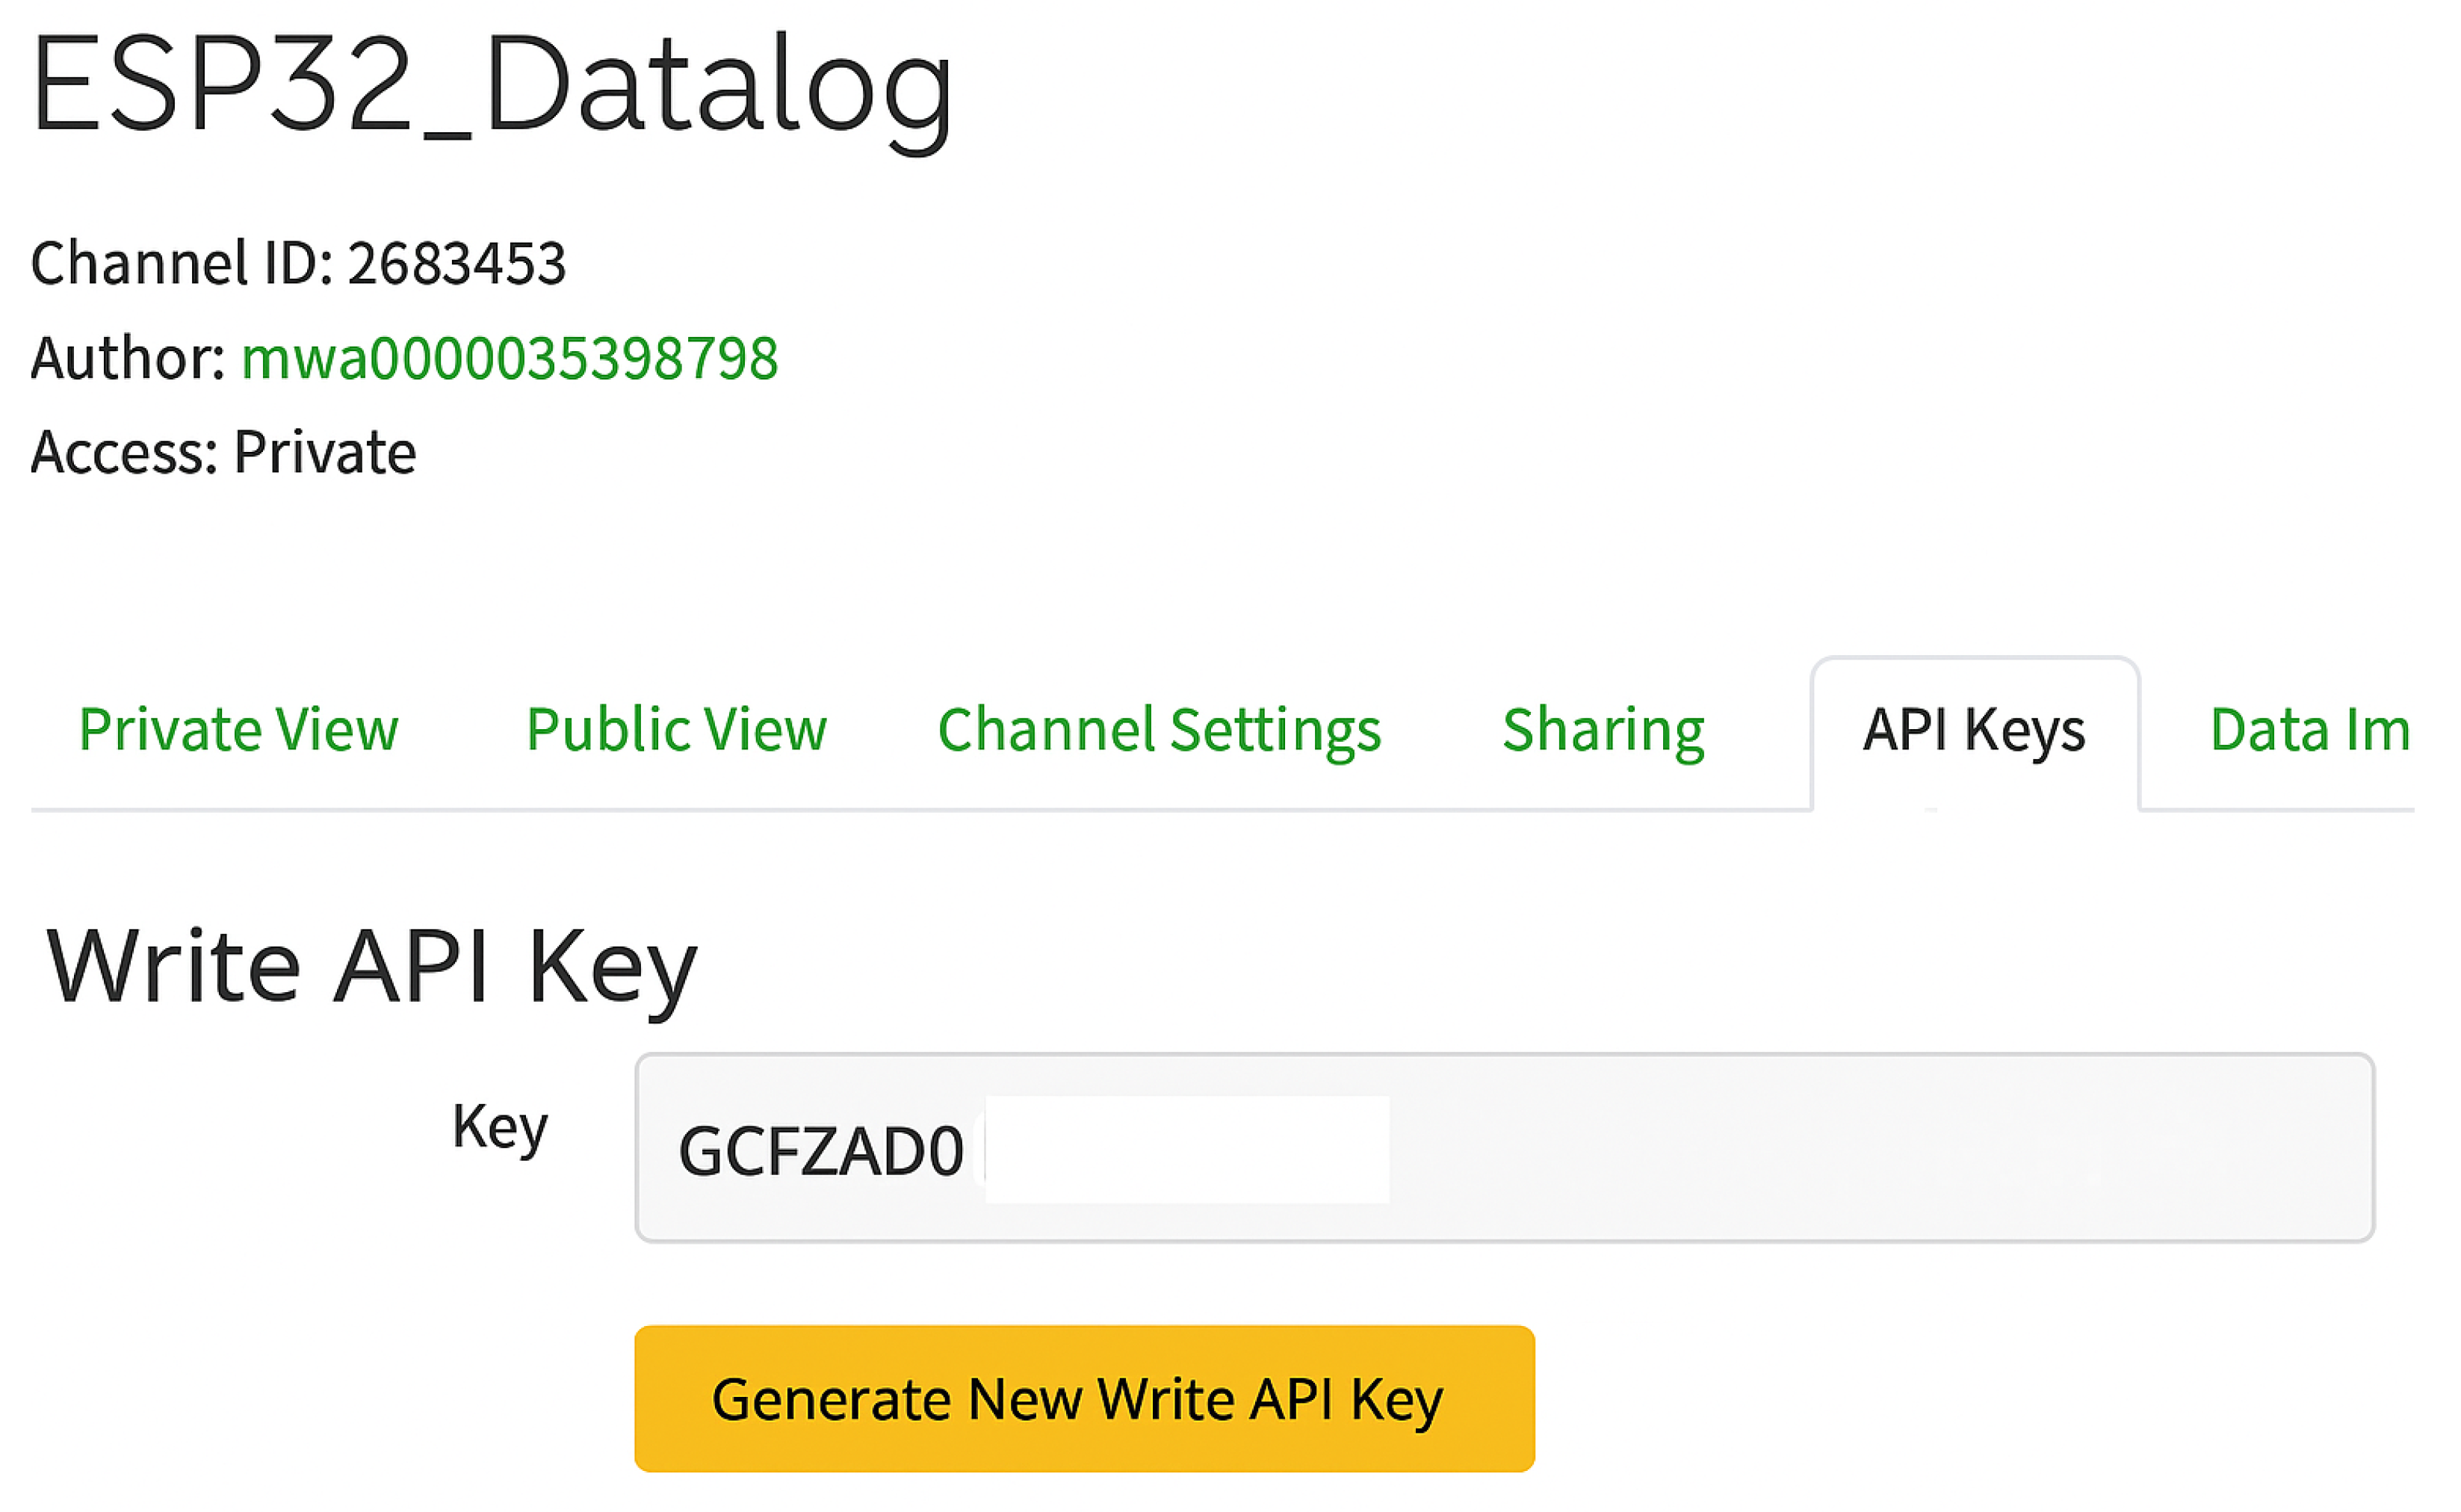Click the "Channel ID:" label text
The image size is (2461, 1512).
[x=182, y=264]
